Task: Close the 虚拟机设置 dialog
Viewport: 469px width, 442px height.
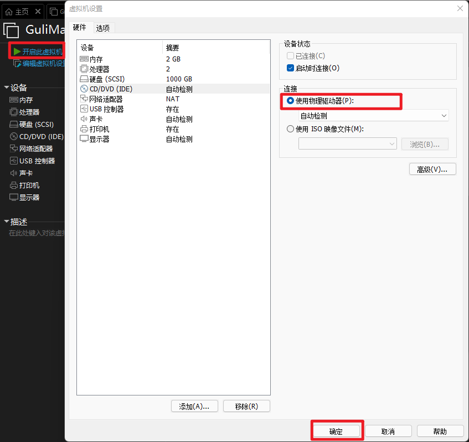Action: (x=460, y=8)
